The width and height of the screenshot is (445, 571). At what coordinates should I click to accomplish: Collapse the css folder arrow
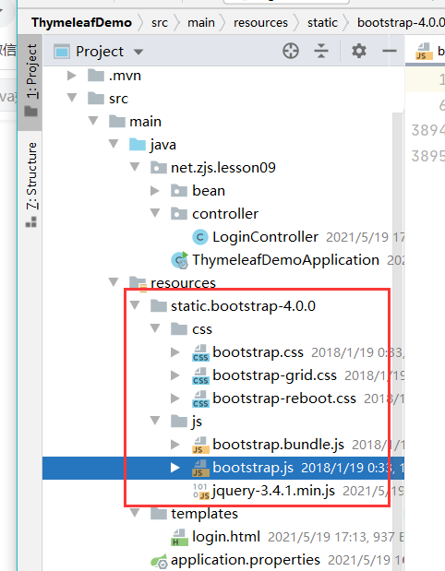(x=155, y=328)
